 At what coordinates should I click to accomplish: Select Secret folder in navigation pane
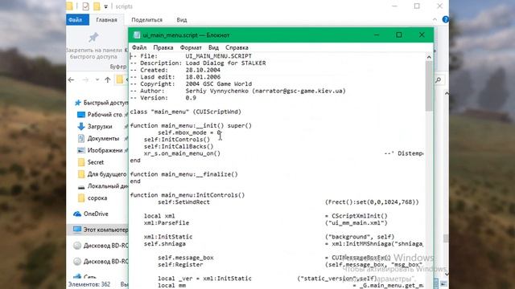pos(96,162)
